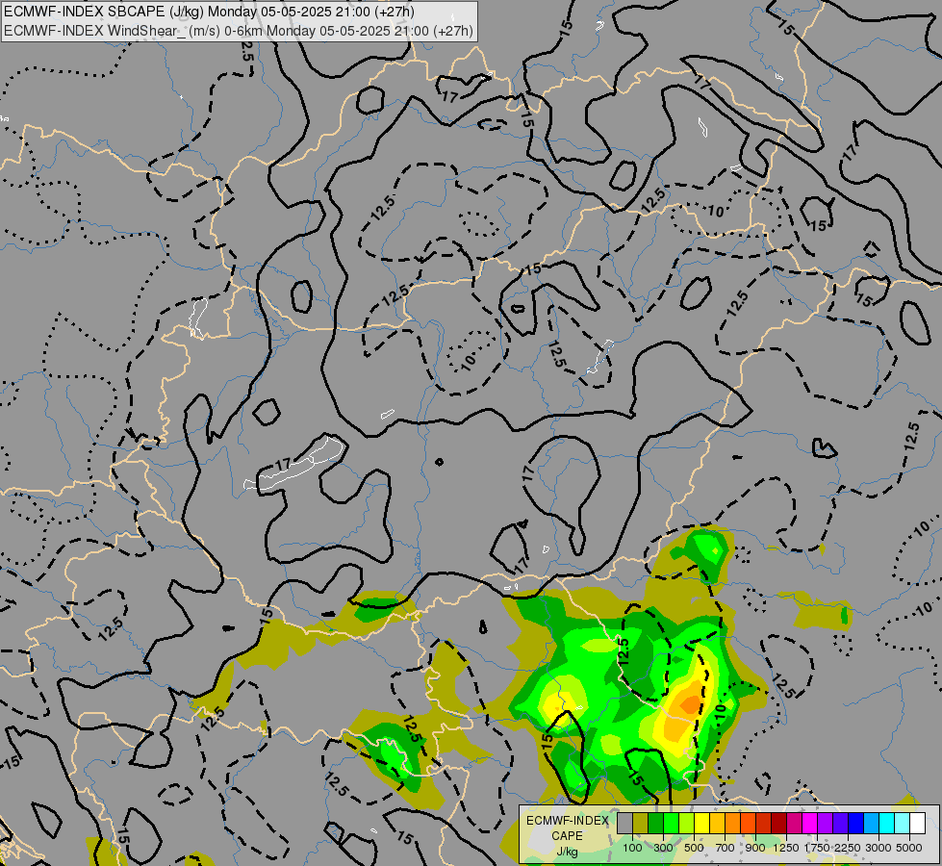942x866 pixels.
Task: Click the orange swatch right of the 700 tick
Action: tap(733, 824)
